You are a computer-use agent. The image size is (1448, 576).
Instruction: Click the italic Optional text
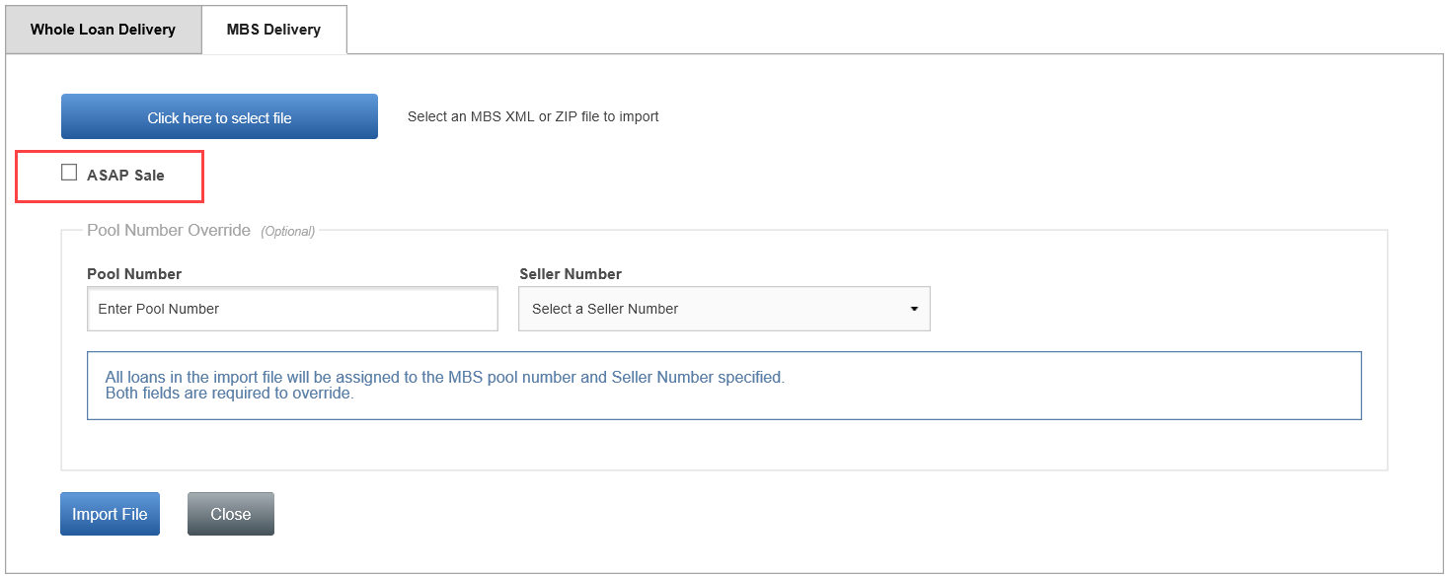[287, 231]
